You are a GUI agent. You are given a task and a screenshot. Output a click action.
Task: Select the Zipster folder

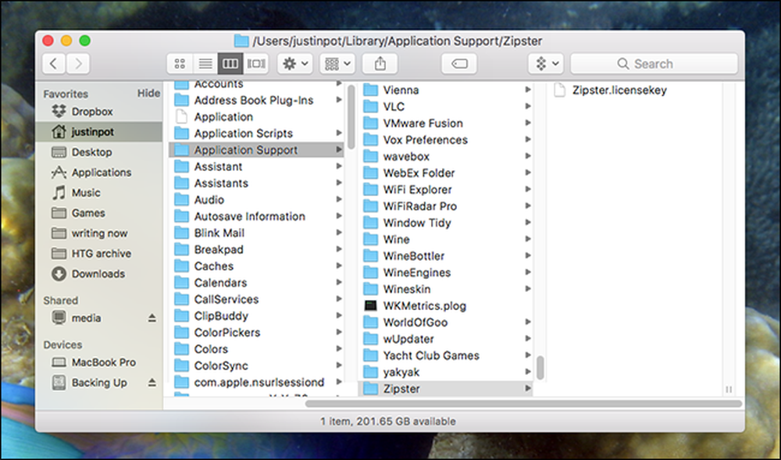point(445,389)
